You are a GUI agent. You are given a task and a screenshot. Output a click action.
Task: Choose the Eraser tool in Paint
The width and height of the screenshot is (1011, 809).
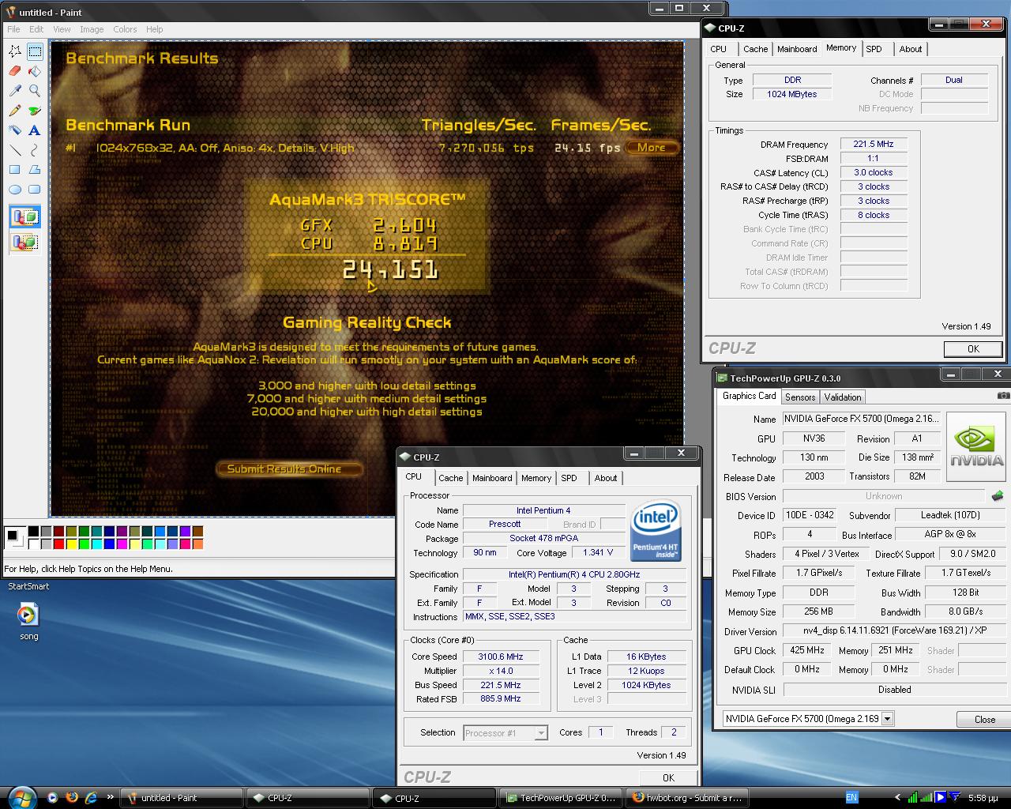[15, 71]
